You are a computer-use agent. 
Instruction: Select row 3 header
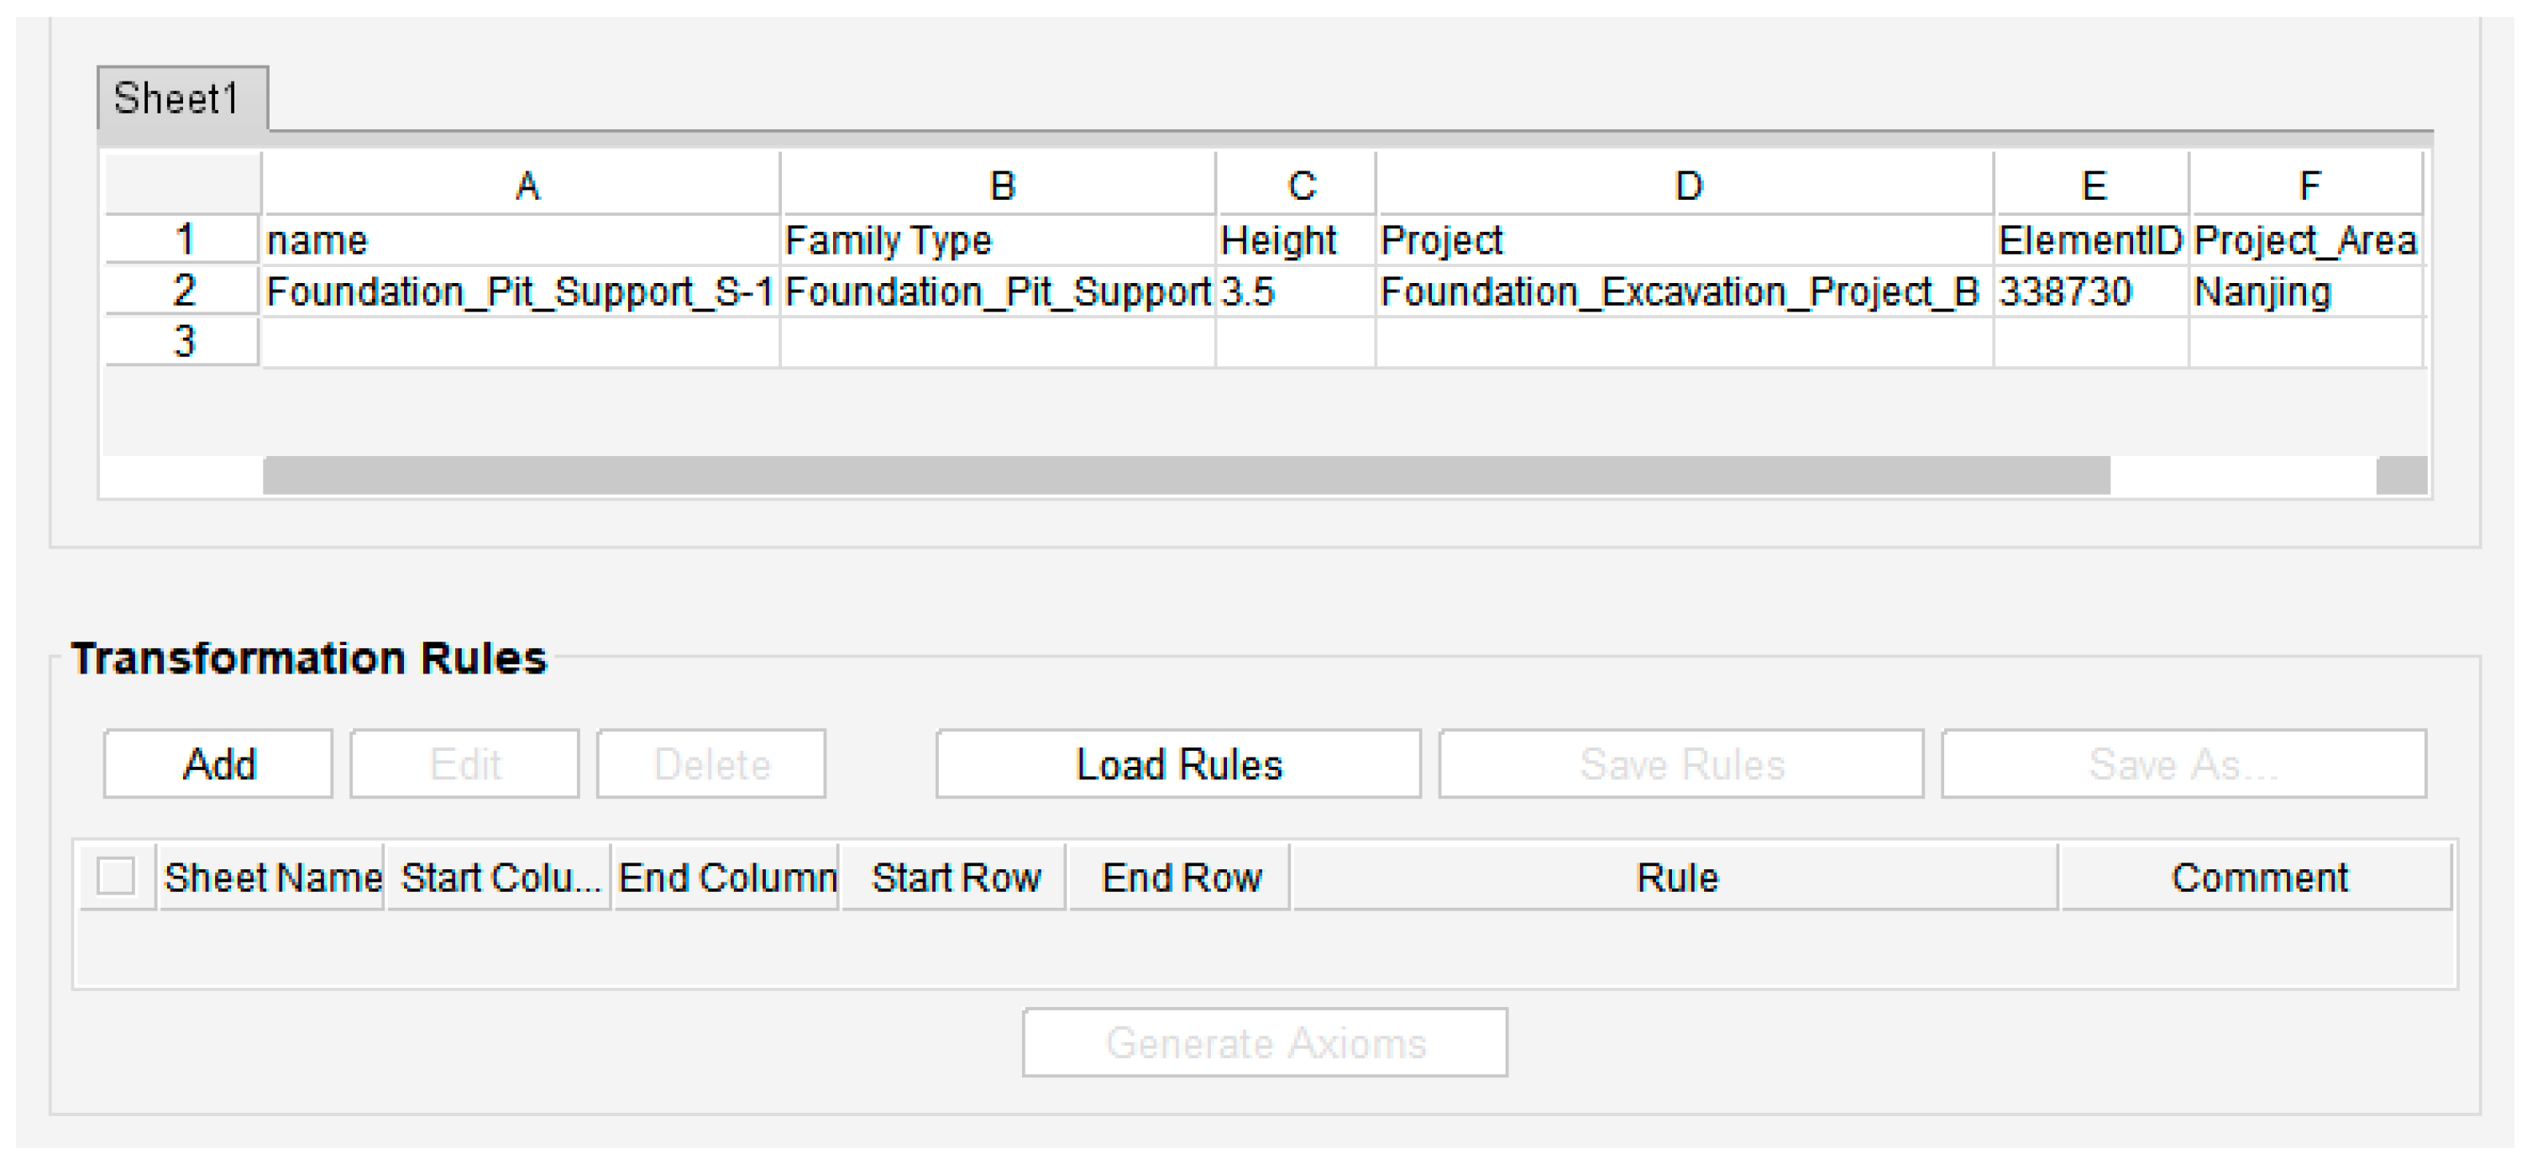(x=183, y=342)
